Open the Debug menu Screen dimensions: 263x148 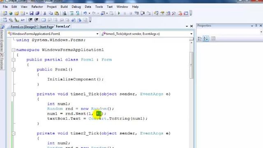(76, 7)
